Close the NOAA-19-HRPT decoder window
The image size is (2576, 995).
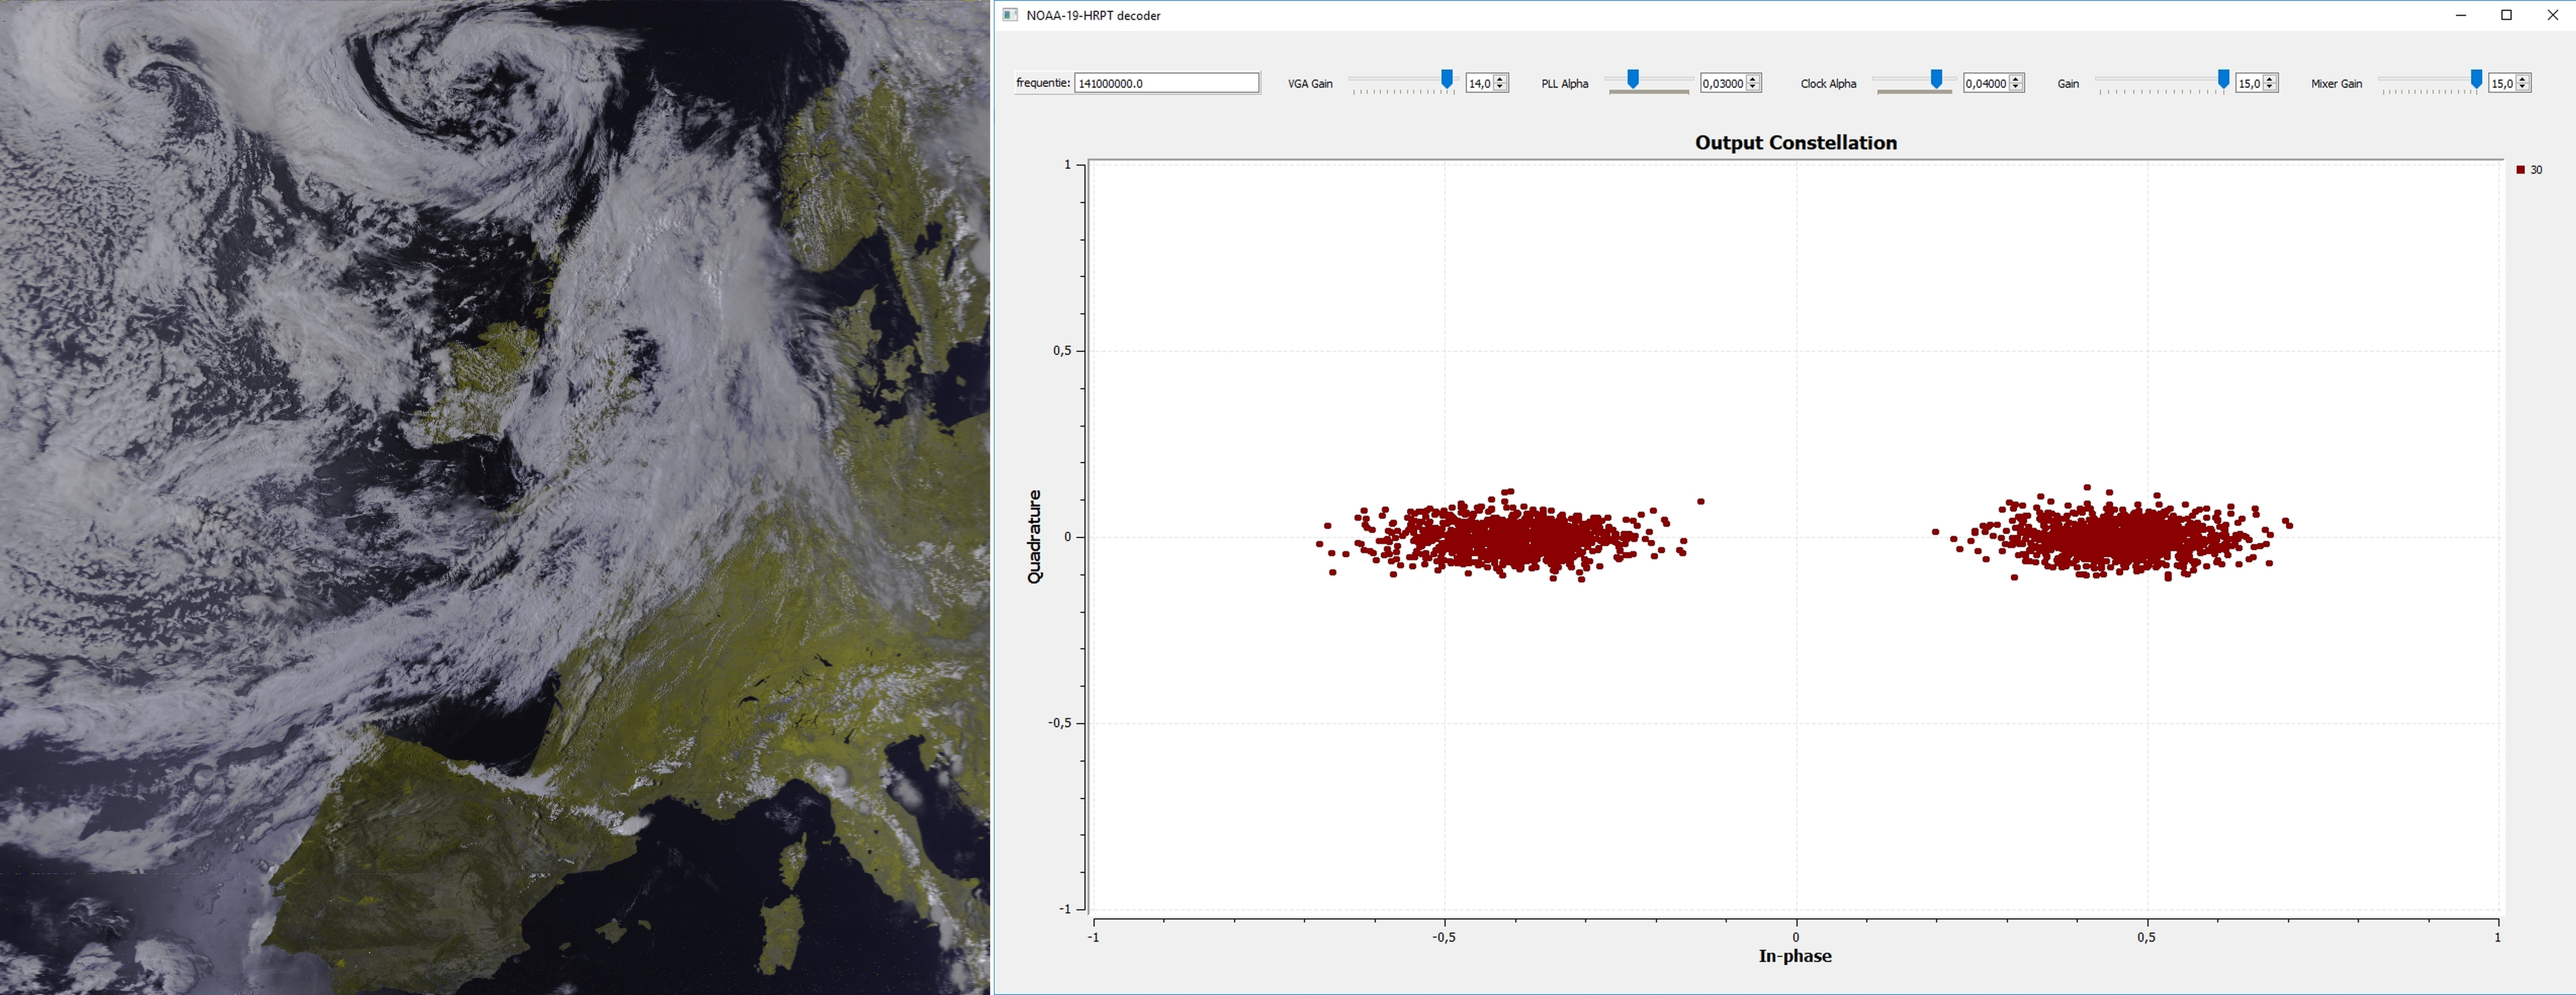coord(2553,15)
